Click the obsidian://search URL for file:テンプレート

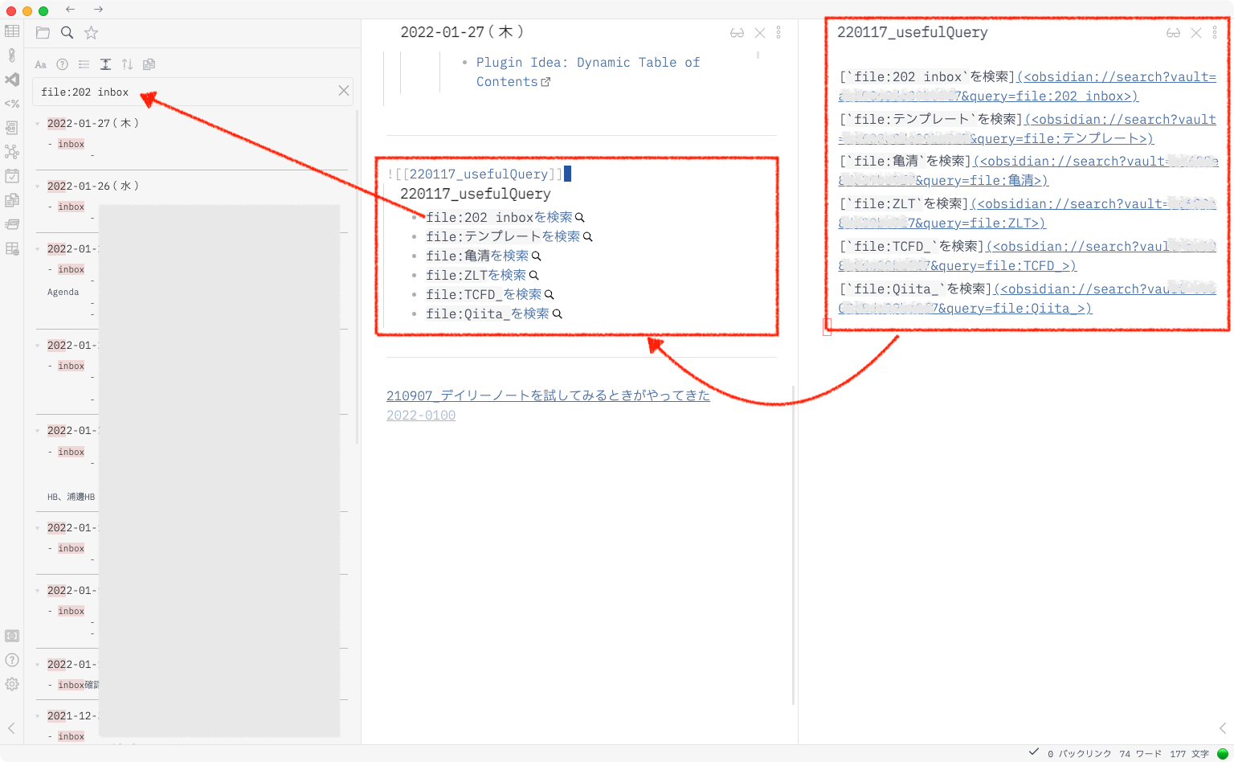coord(1028,129)
